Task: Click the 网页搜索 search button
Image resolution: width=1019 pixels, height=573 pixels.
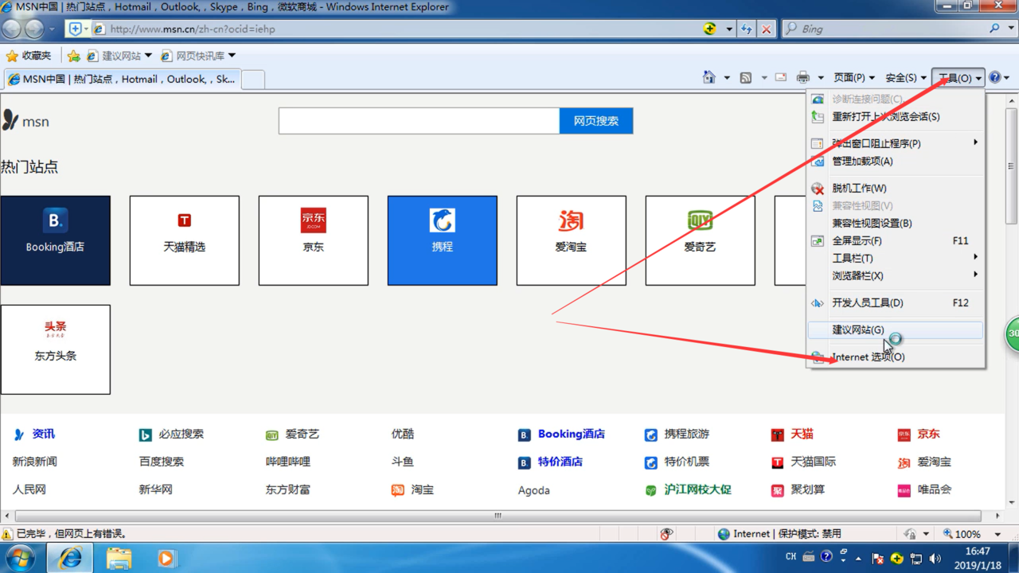Action: click(596, 121)
